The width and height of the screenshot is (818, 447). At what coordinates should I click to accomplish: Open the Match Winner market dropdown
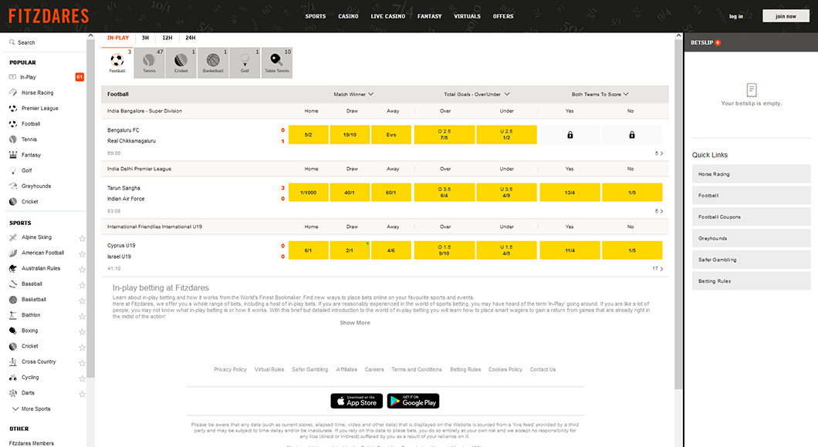[x=353, y=94]
